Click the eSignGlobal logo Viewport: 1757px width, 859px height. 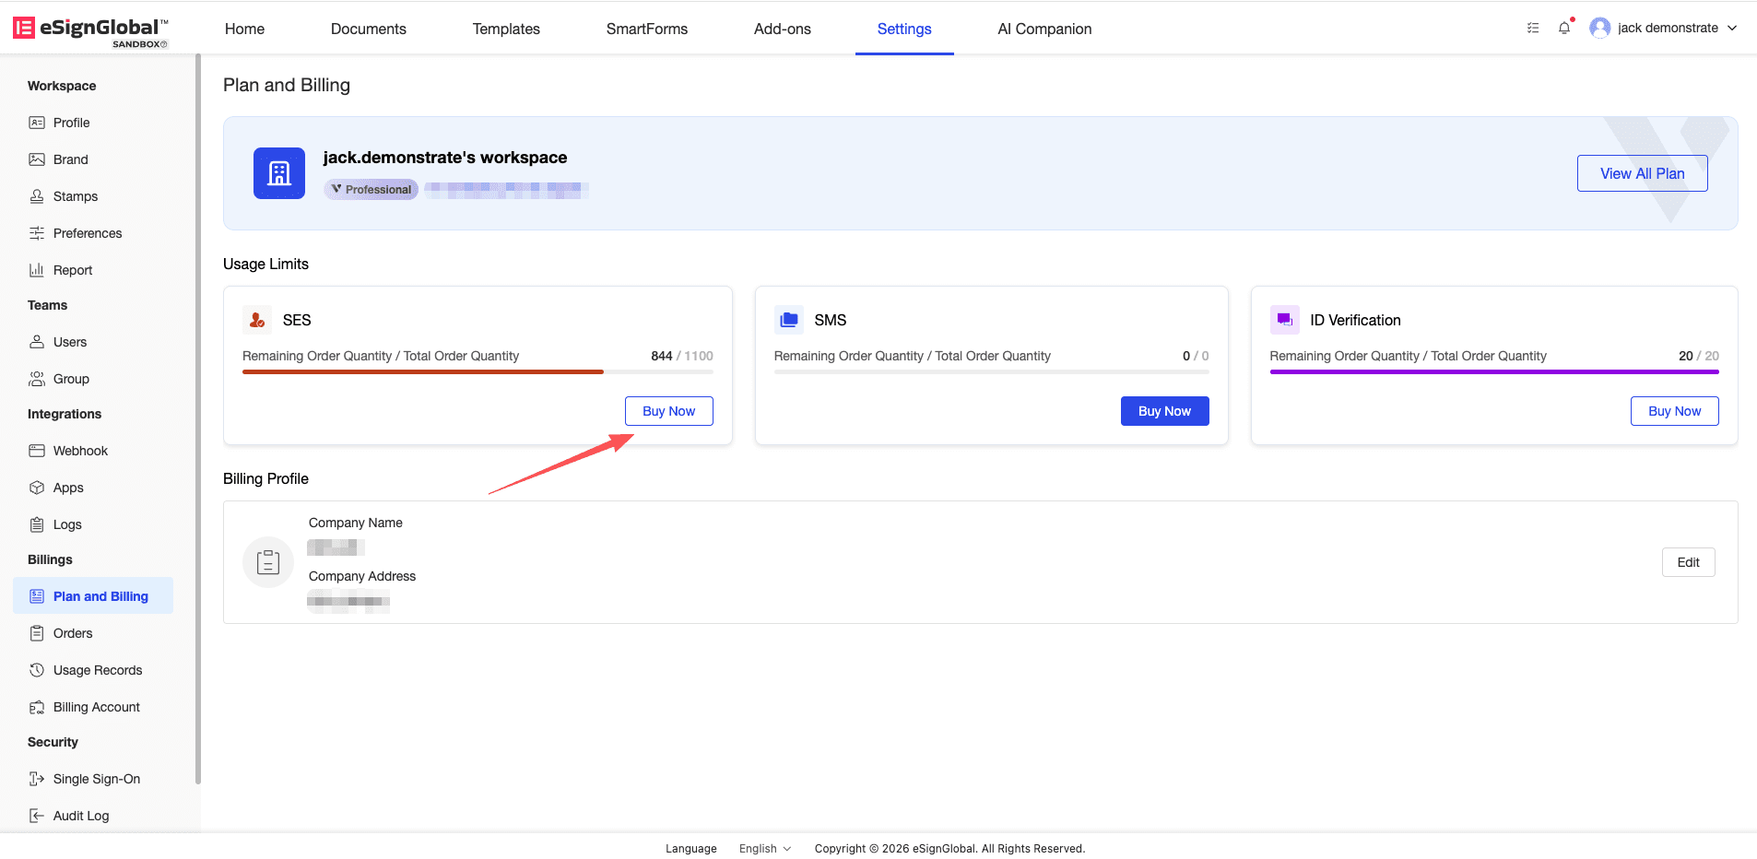click(x=90, y=30)
